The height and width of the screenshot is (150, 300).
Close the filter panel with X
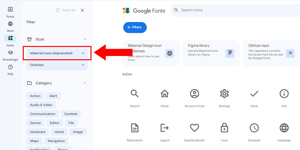(82, 10)
